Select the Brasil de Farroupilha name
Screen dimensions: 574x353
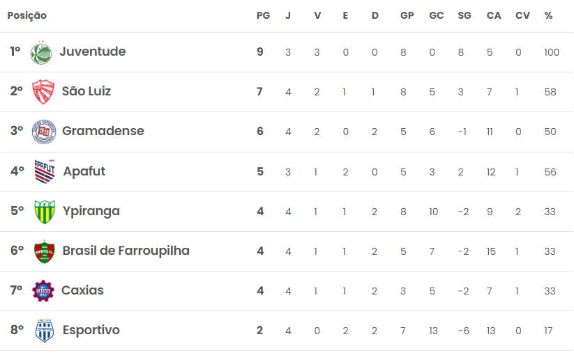coord(126,251)
